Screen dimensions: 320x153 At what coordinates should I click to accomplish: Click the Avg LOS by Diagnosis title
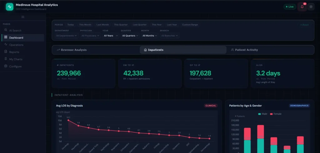coord(69,106)
